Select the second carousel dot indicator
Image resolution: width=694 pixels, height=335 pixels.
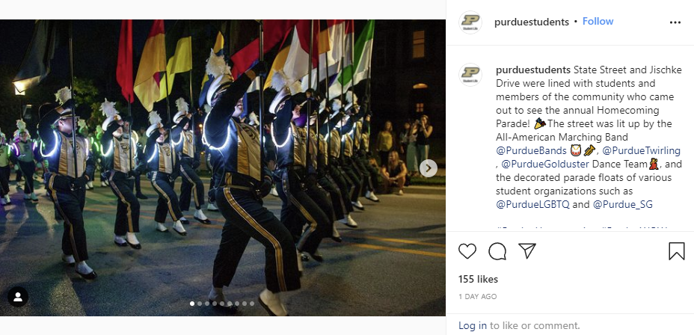point(200,304)
